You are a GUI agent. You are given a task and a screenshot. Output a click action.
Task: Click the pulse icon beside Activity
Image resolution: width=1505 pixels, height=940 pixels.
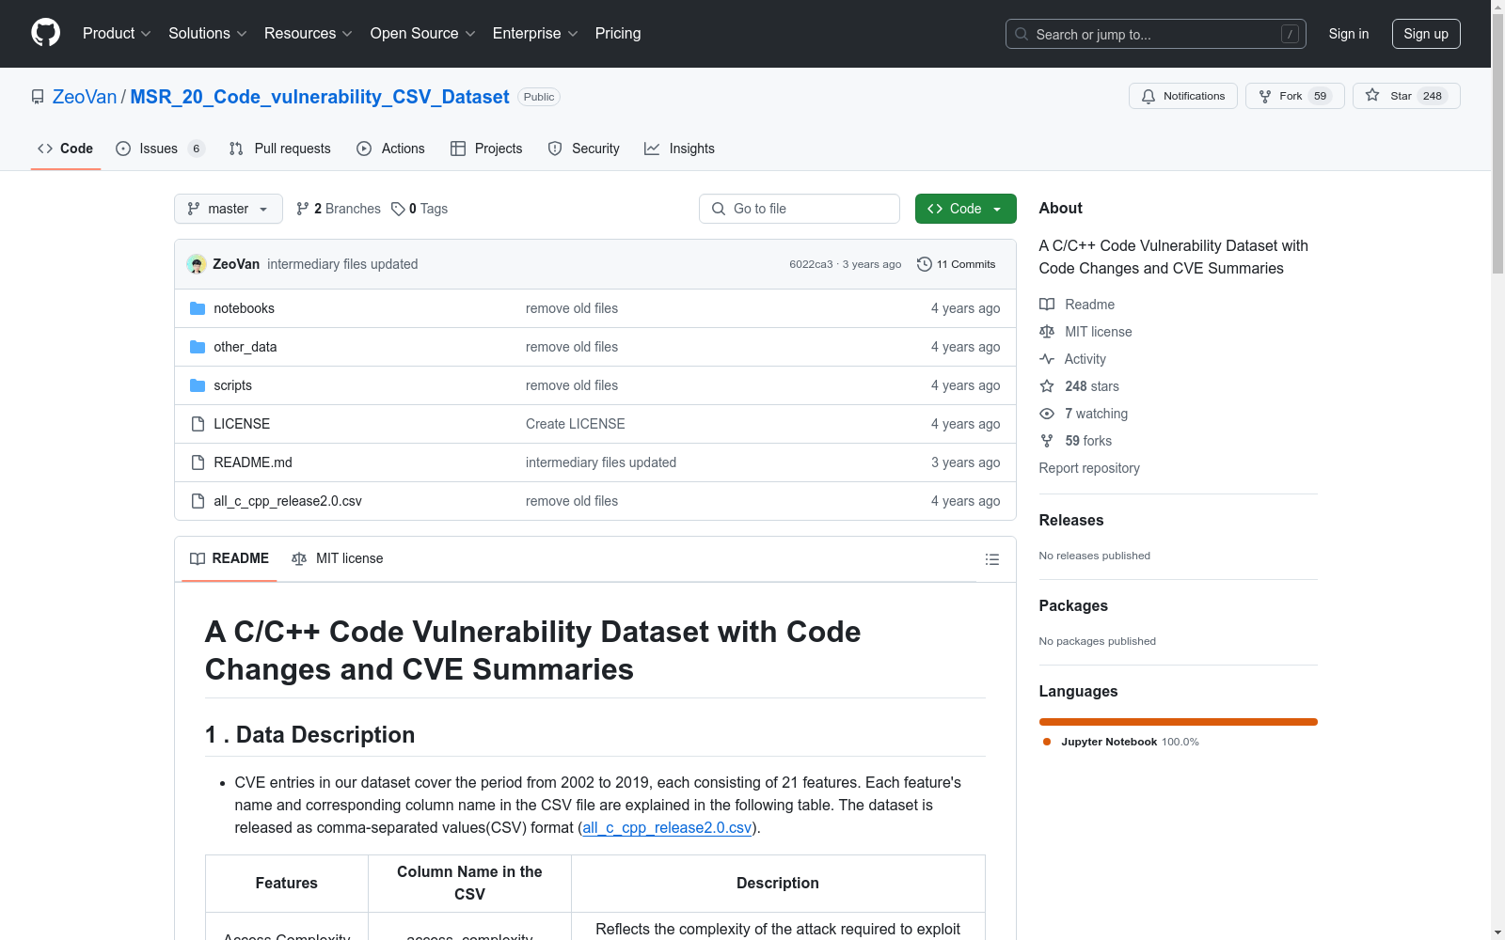(1047, 359)
